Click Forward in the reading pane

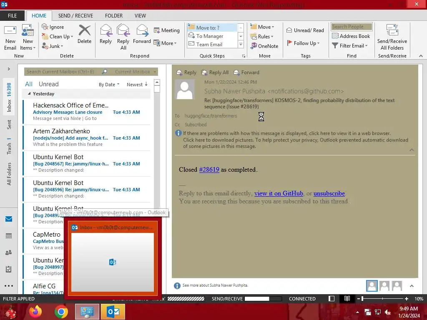point(247,72)
